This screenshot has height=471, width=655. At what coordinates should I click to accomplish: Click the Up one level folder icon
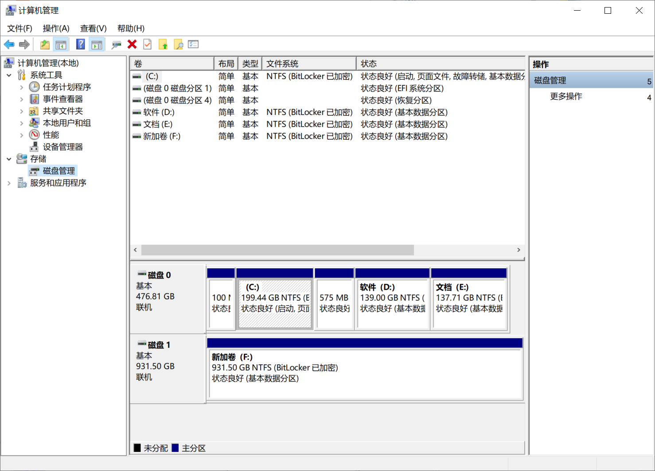click(45, 44)
